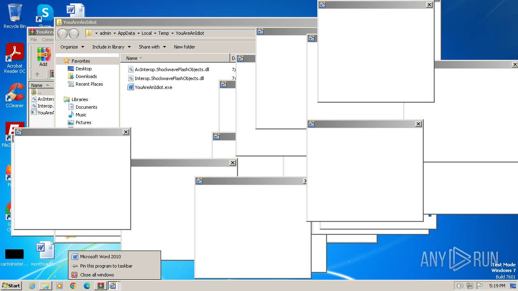Click the Forward arrow in Explorer window
The image size is (518, 291).
pyautogui.click(x=74, y=34)
